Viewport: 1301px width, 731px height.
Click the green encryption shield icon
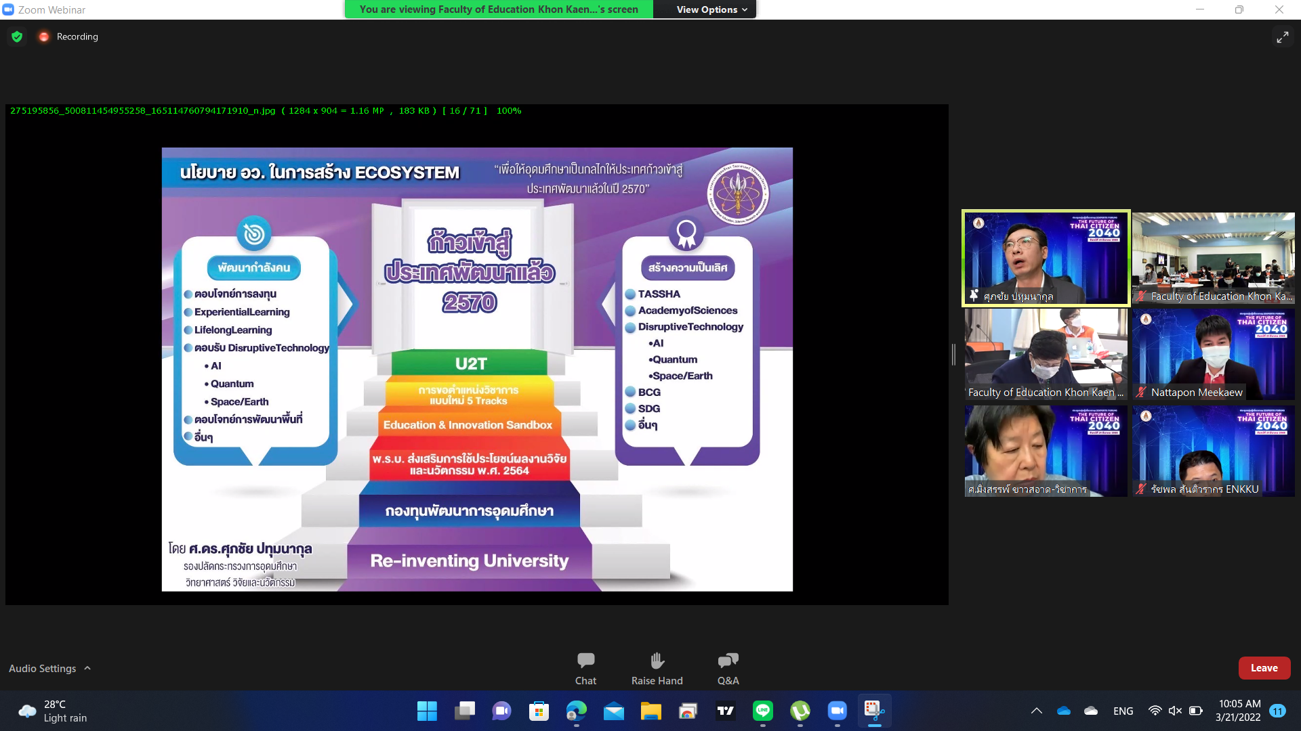17,37
